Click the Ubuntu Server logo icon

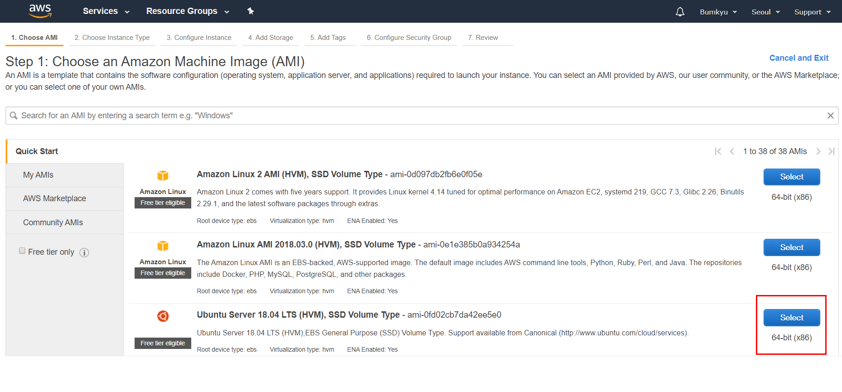pyautogui.click(x=163, y=316)
